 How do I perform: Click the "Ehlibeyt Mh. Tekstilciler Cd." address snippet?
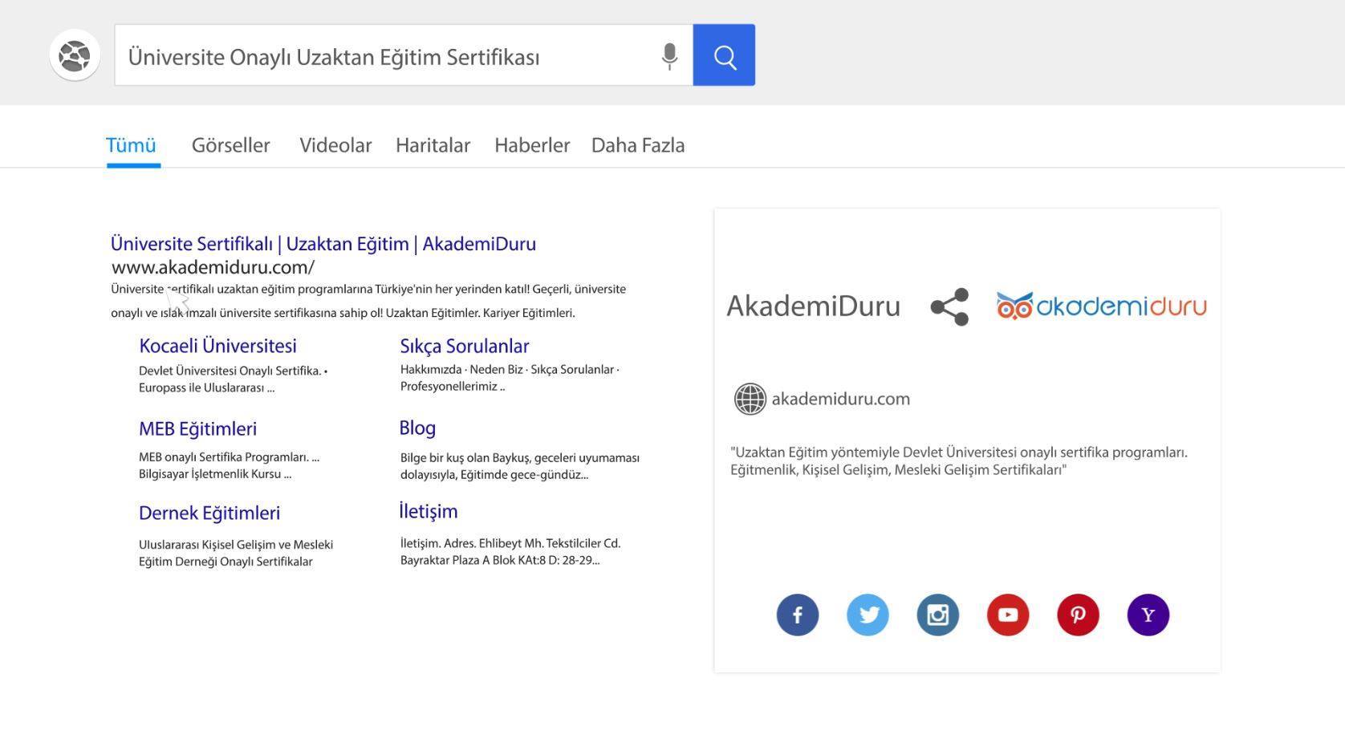tap(510, 552)
